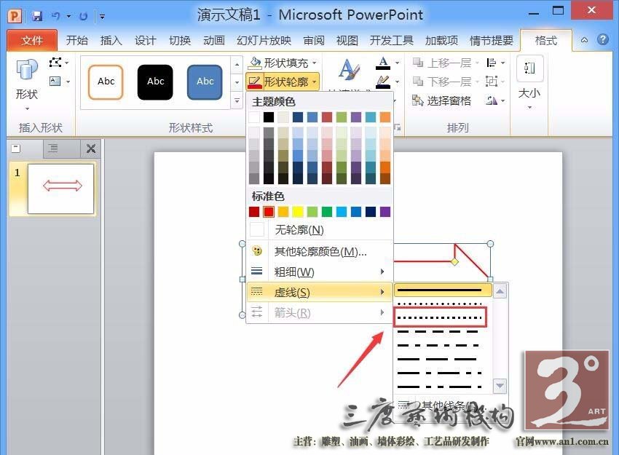Pick the red standard color swatch
The image size is (619, 455).
(x=269, y=212)
